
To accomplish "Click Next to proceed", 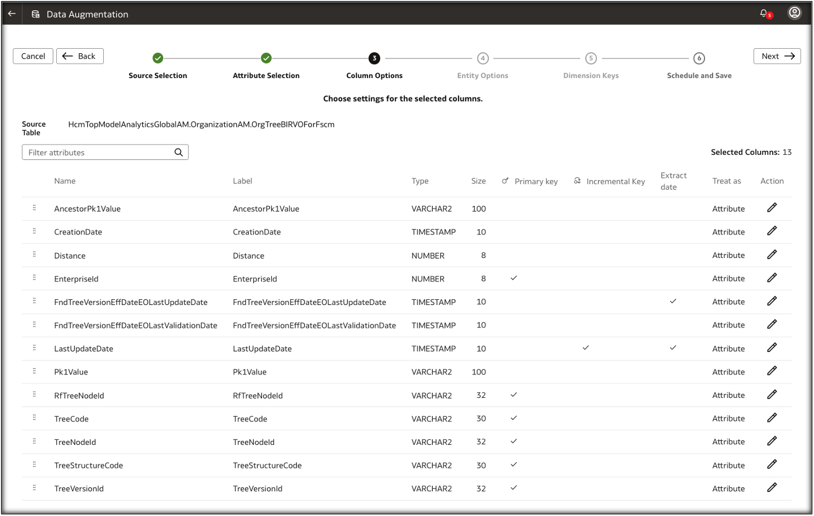I will [x=777, y=56].
